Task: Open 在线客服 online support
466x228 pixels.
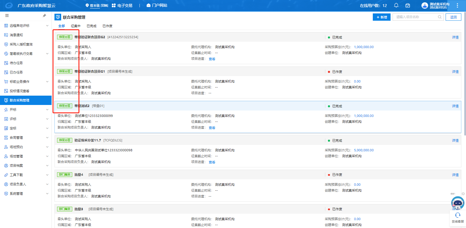Action: 458,218
